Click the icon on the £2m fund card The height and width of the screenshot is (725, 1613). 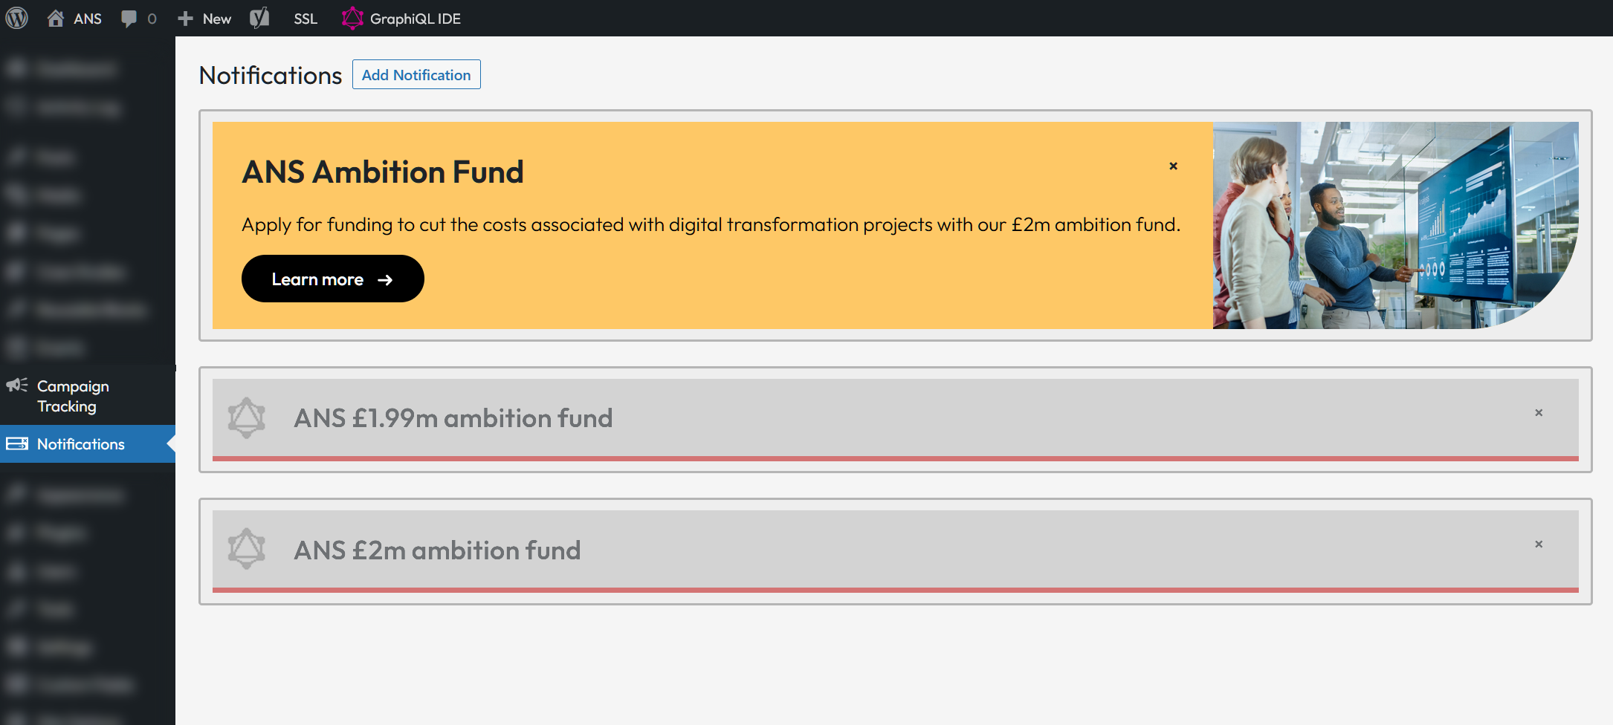(x=247, y=549)
